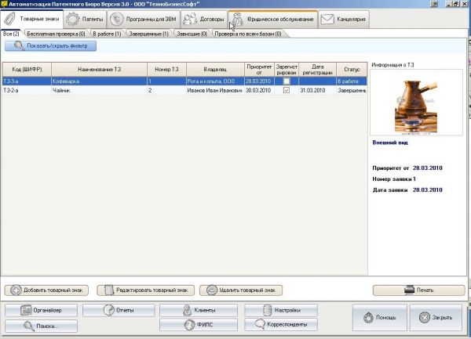
Task: Click the speech bubble icon on Корреспонденты
Action: (260, 324)
